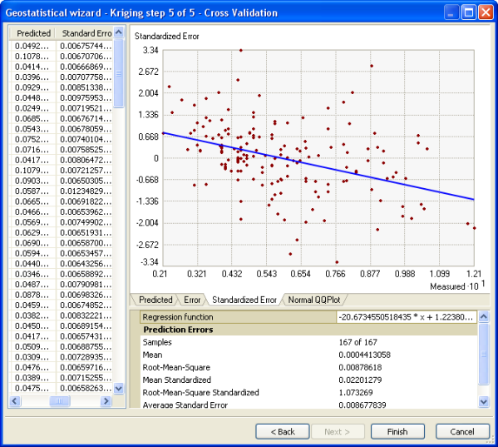Select table cell 0.00975953...
This screenshot has width=498, height=447.
coord(85,98)
